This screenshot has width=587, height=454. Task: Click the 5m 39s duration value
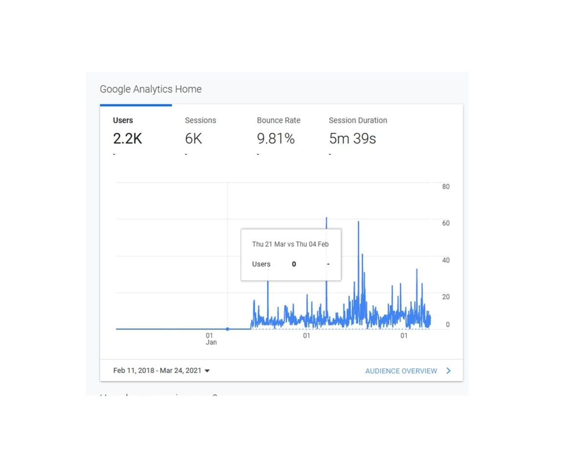[352, 139]
